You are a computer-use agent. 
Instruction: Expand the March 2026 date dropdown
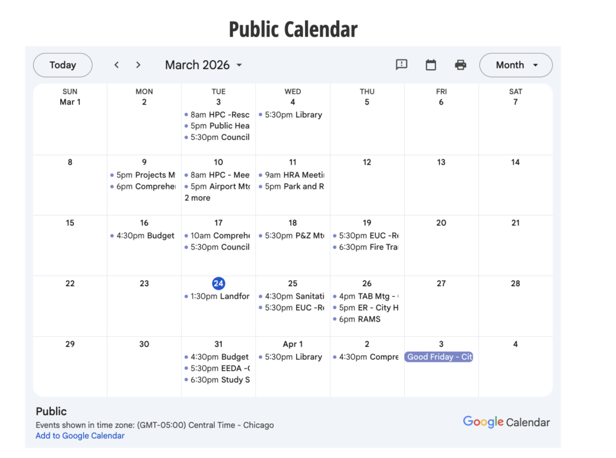point(203,65)
